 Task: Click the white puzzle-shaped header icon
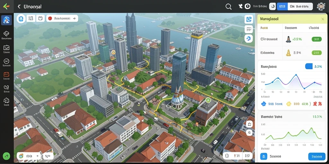pyautogui.click(x=240, y=6)
